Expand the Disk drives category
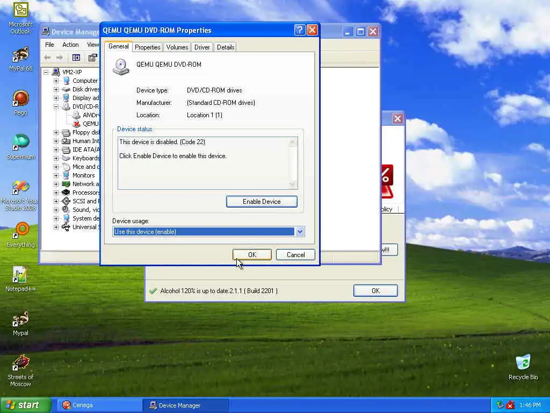The image size is (550, 413). click(56, 89)
